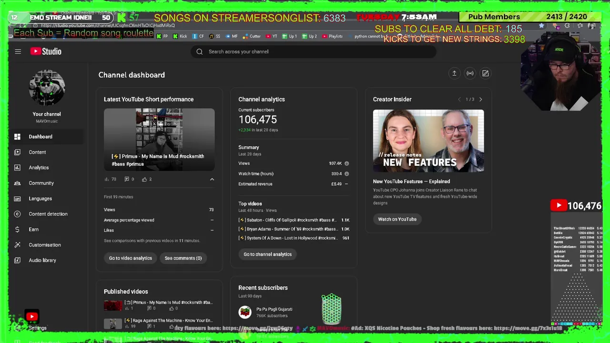Click 'Go to video analytics' button

131,258
